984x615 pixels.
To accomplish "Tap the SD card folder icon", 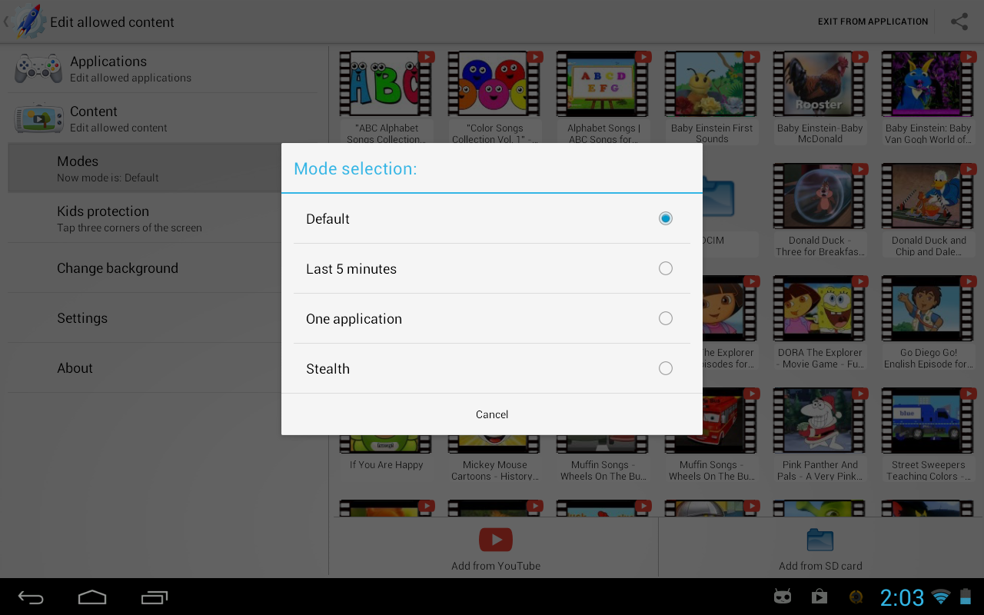I will [x=820, y=540].
